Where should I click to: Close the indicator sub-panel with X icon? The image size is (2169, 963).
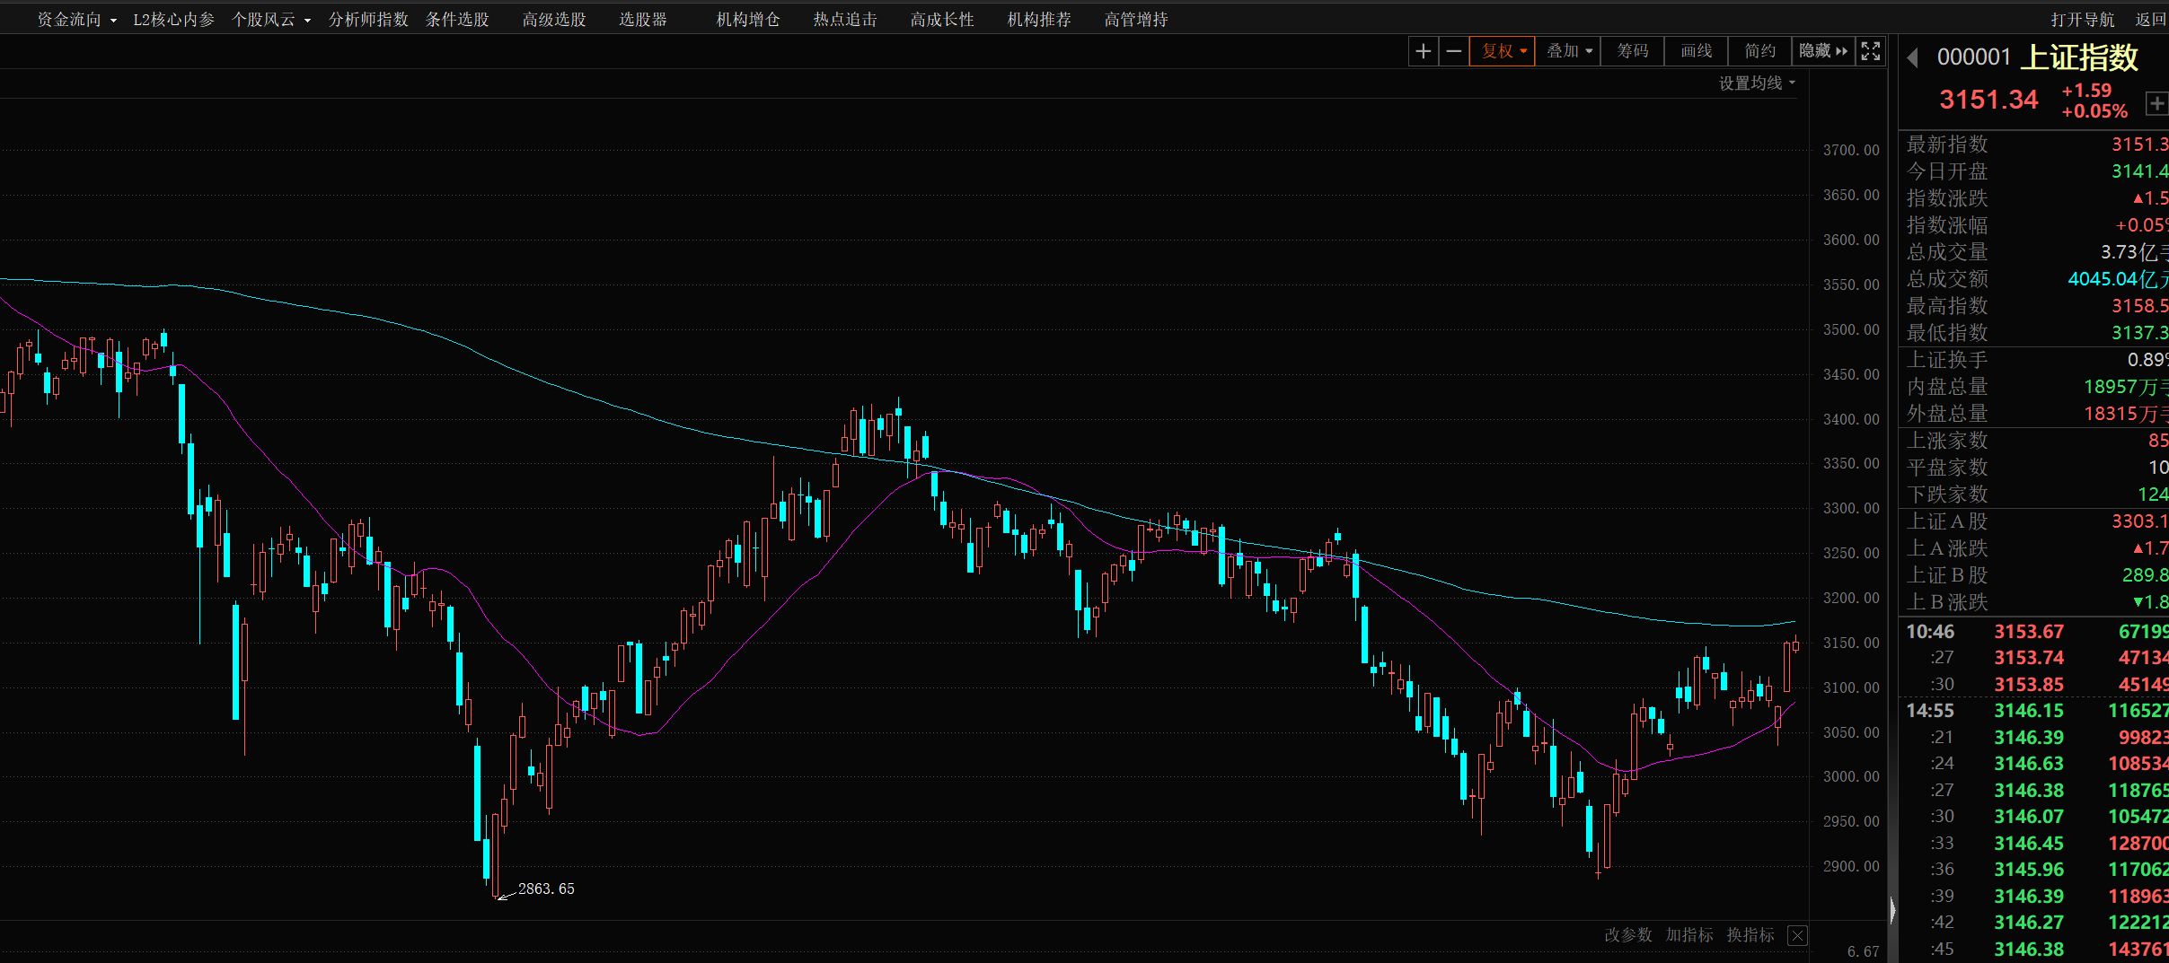[x=1797, y=935]
